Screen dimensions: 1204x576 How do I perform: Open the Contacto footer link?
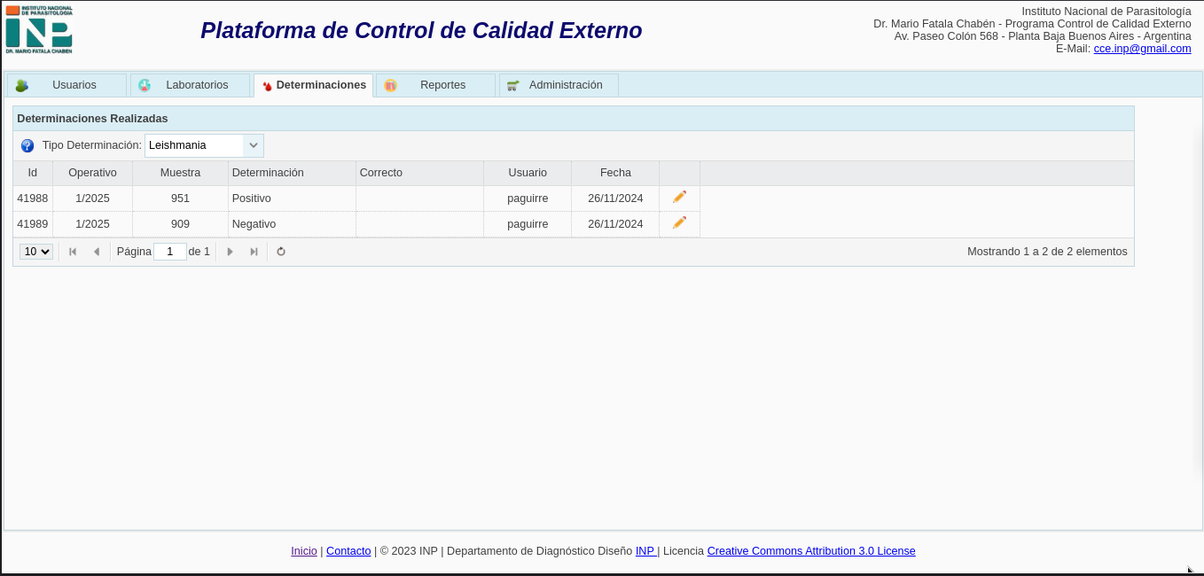(348, 551)
